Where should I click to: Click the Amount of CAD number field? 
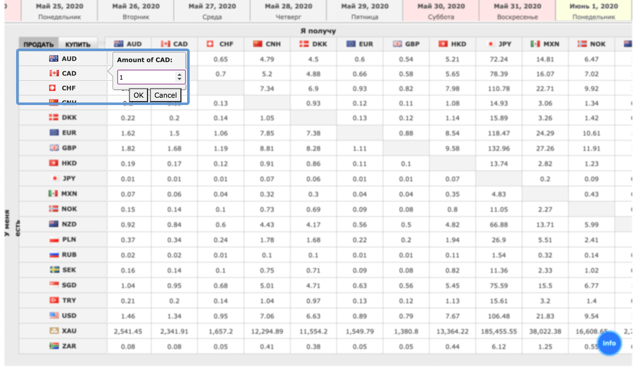coord(146,77)
